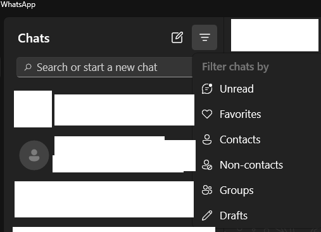This screenshot has width=321, height=232.
Task: Click the Non-contacts blocked person icon
Action: pyautogui.click(x=207, y=165)
